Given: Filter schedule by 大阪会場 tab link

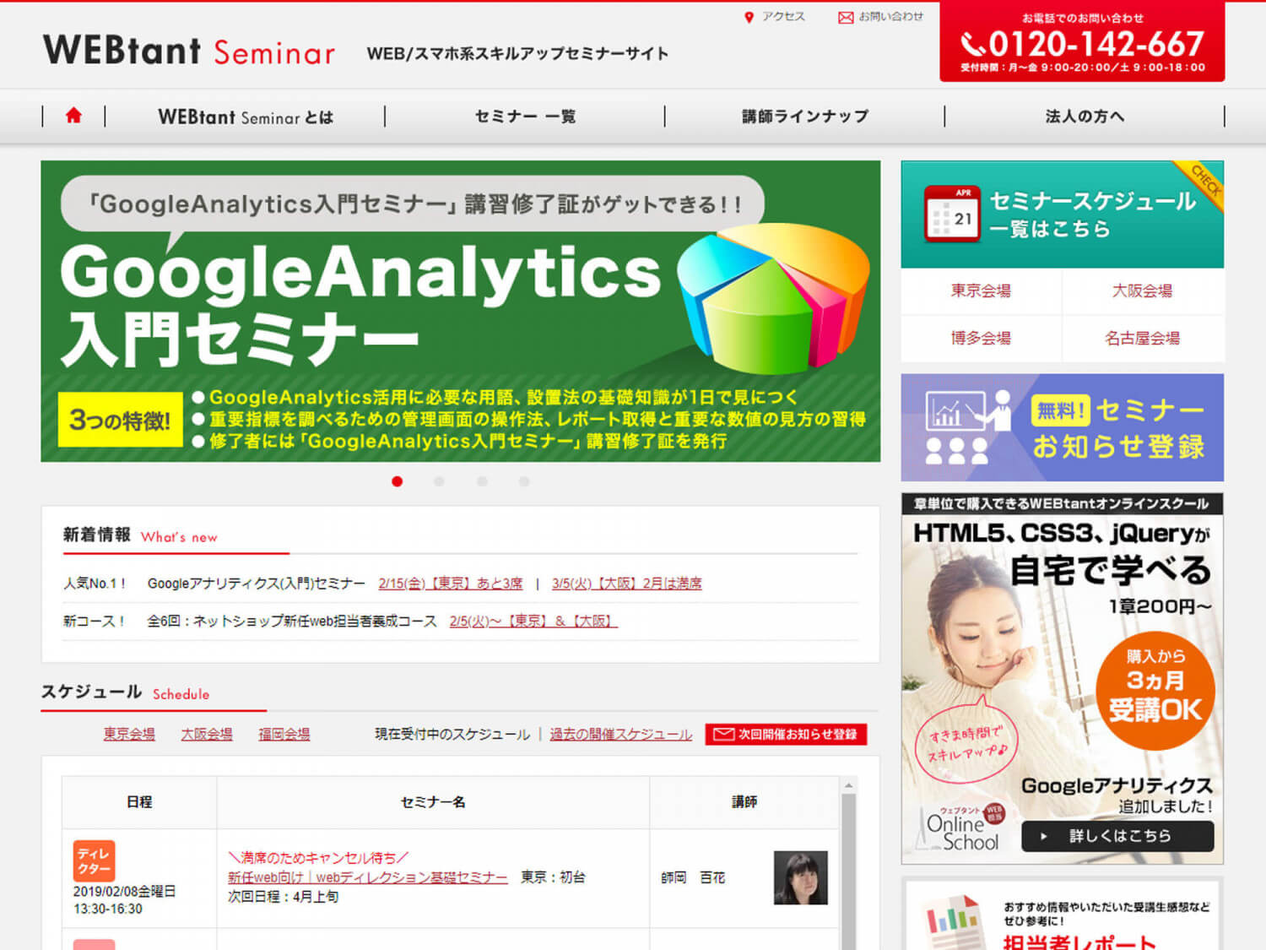Looking at the screenshot, I should 207,735.
